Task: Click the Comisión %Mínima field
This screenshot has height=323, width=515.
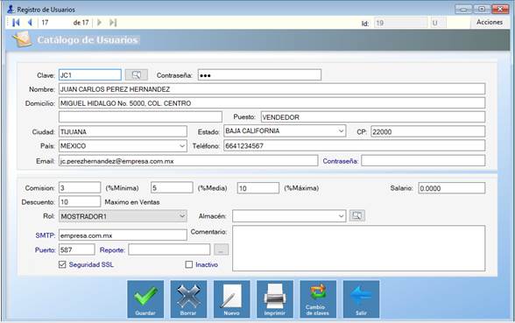Action: pos(80,187)
